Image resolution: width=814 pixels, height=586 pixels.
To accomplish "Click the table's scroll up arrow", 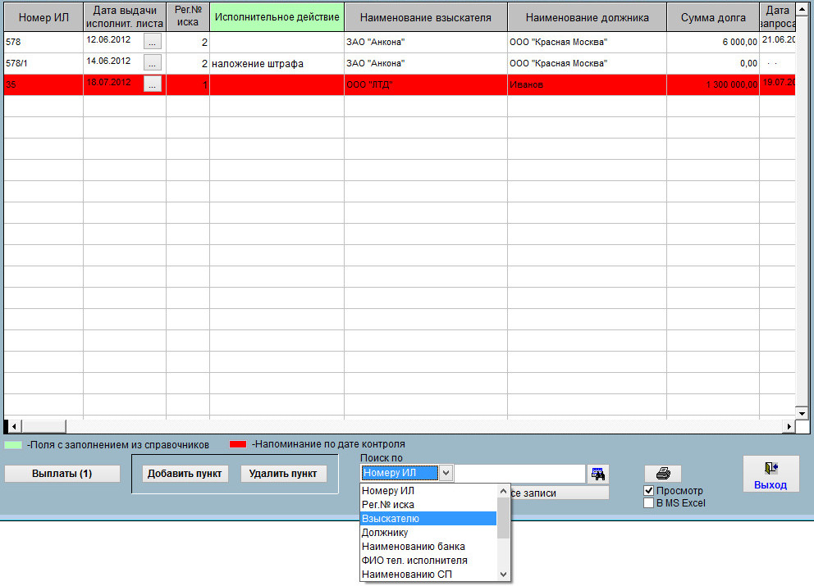I will pyautogui.click(x=802, y=9).
